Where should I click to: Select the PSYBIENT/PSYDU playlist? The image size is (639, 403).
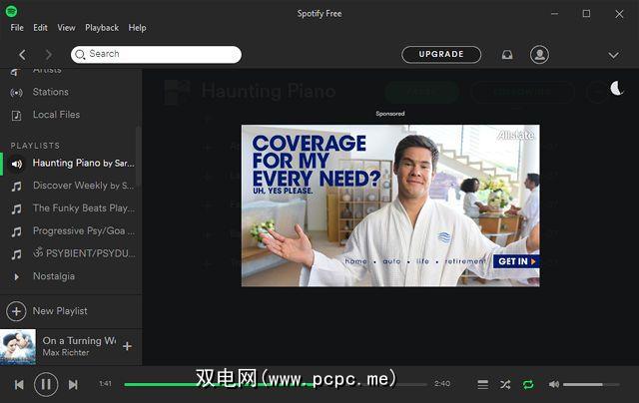click(x=84, y=253)
